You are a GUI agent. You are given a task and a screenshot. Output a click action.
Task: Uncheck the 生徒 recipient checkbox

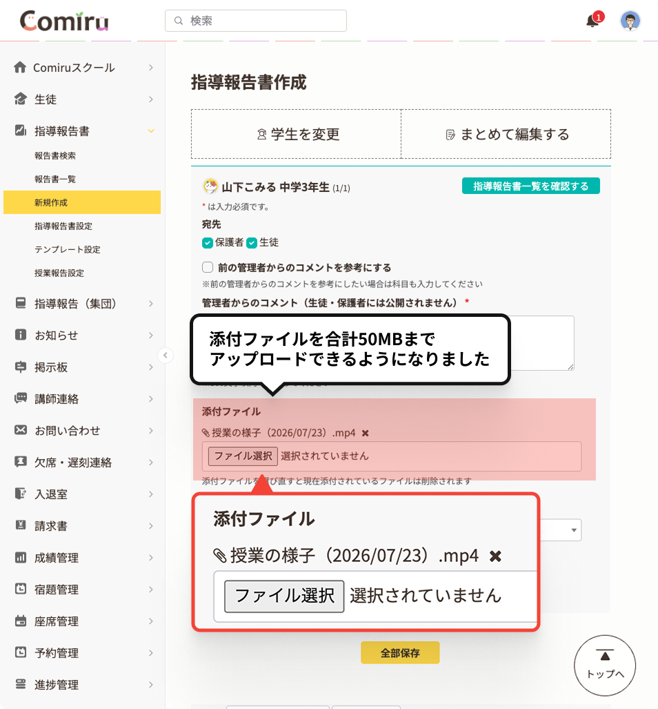(x=252, y=243)
